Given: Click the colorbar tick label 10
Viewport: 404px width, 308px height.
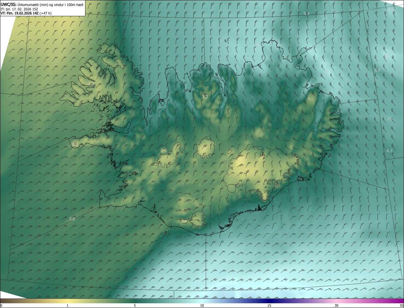Looking at the screenshot, I should coord(202,305).
